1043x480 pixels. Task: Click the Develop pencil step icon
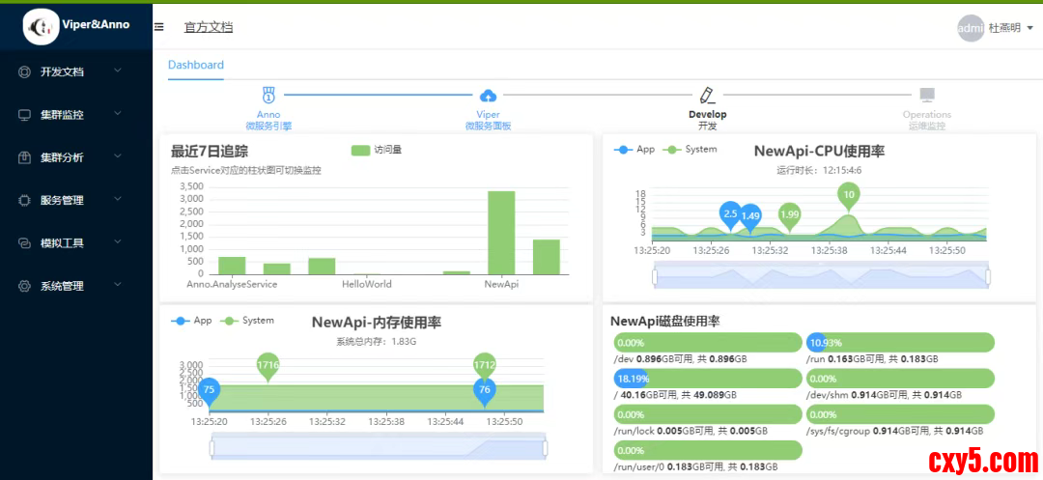707,95
